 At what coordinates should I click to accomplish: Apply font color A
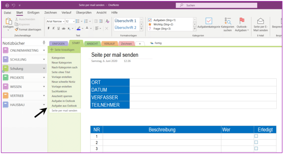87,28
